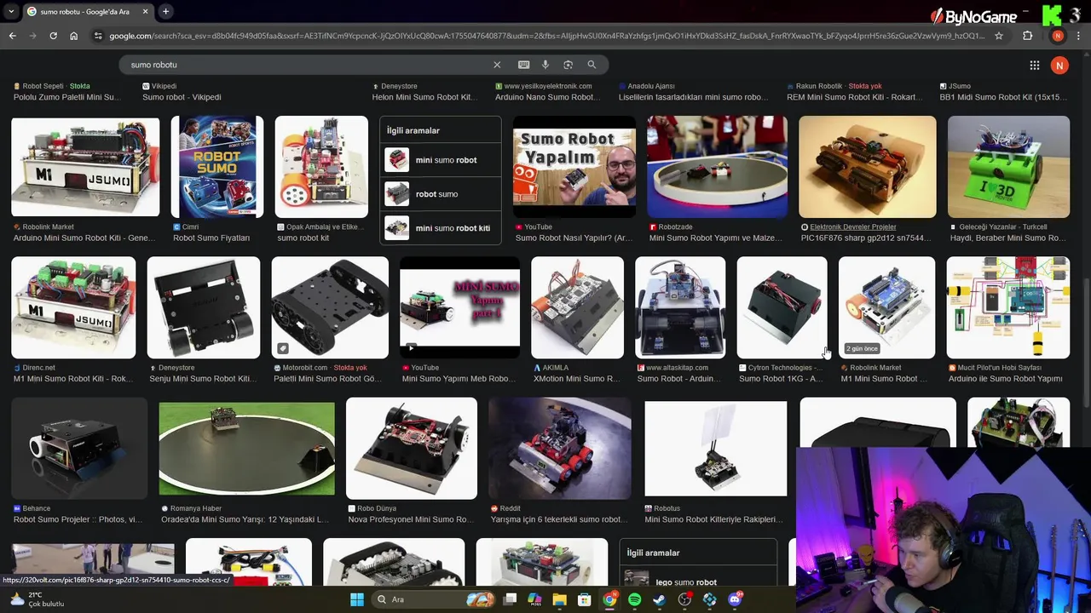Image resolution: width=1091 pixels, height=613 pixels.
Task: Open Mini Sumo Robot Yapımı ve Malzeme link
Action: [x=715, y=238]
